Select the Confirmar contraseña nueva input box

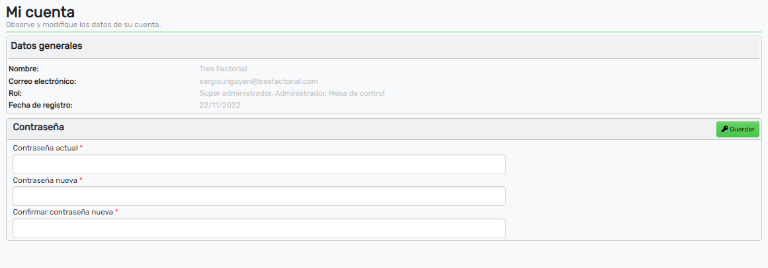click(x=259, y=228)
